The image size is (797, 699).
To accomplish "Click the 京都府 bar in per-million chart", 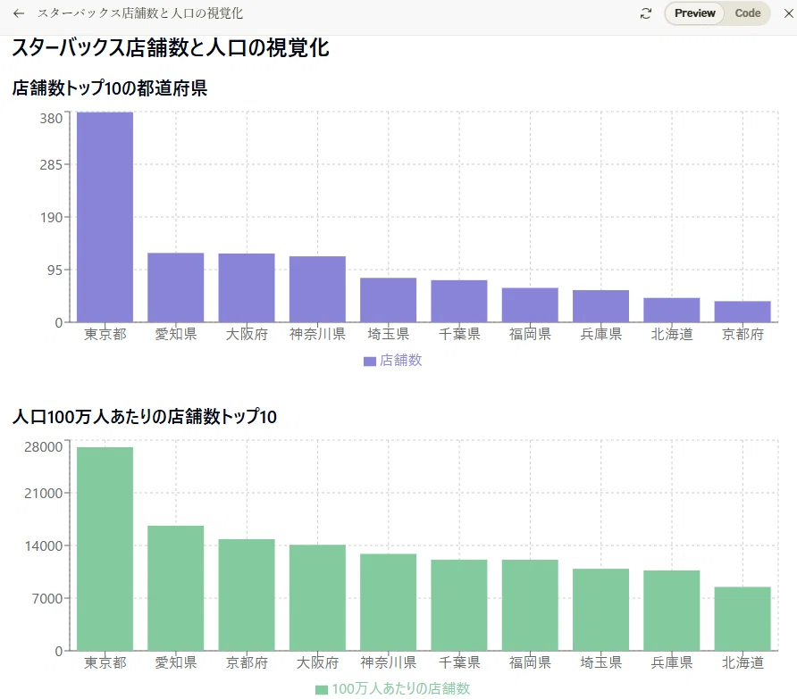I will tap(247, 595).
